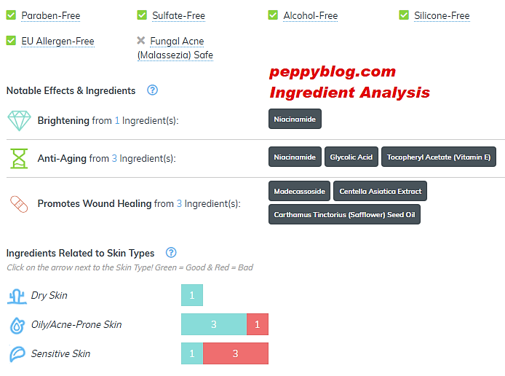The width and height of the screenshot is (505, 376).
Task: Open the Fungal Acne (Malassezia) Safe link
Action: coord(175,48)
